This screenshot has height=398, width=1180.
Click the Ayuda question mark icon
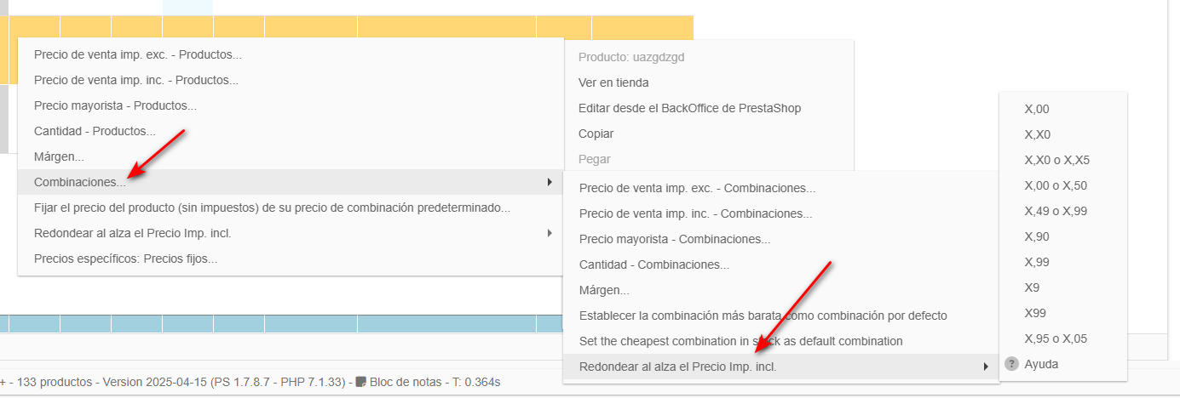(1012, 364)
